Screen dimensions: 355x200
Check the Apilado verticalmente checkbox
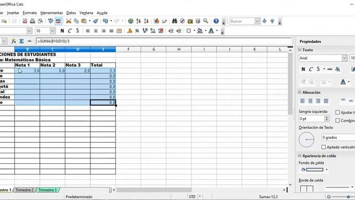click(323, 147)
